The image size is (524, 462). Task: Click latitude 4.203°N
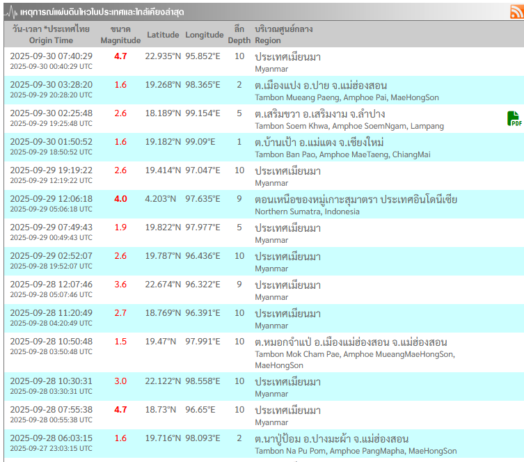pos(161,199)
